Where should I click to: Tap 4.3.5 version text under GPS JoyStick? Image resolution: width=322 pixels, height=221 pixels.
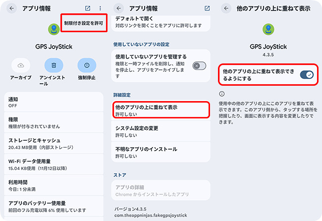point(268,55)
